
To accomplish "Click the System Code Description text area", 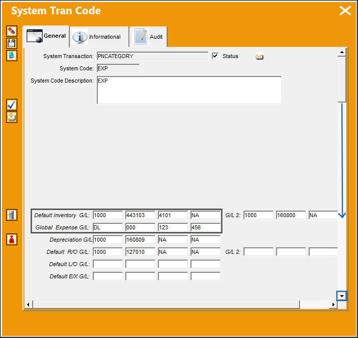I will click(189, 90).
